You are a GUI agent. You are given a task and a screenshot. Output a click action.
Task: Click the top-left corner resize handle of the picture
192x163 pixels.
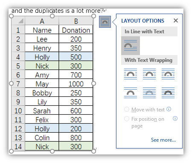(x=11, y=16)
